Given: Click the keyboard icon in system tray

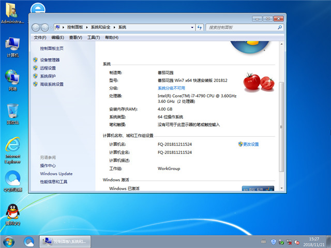Looking at the screenshot, I should point(263,242).
